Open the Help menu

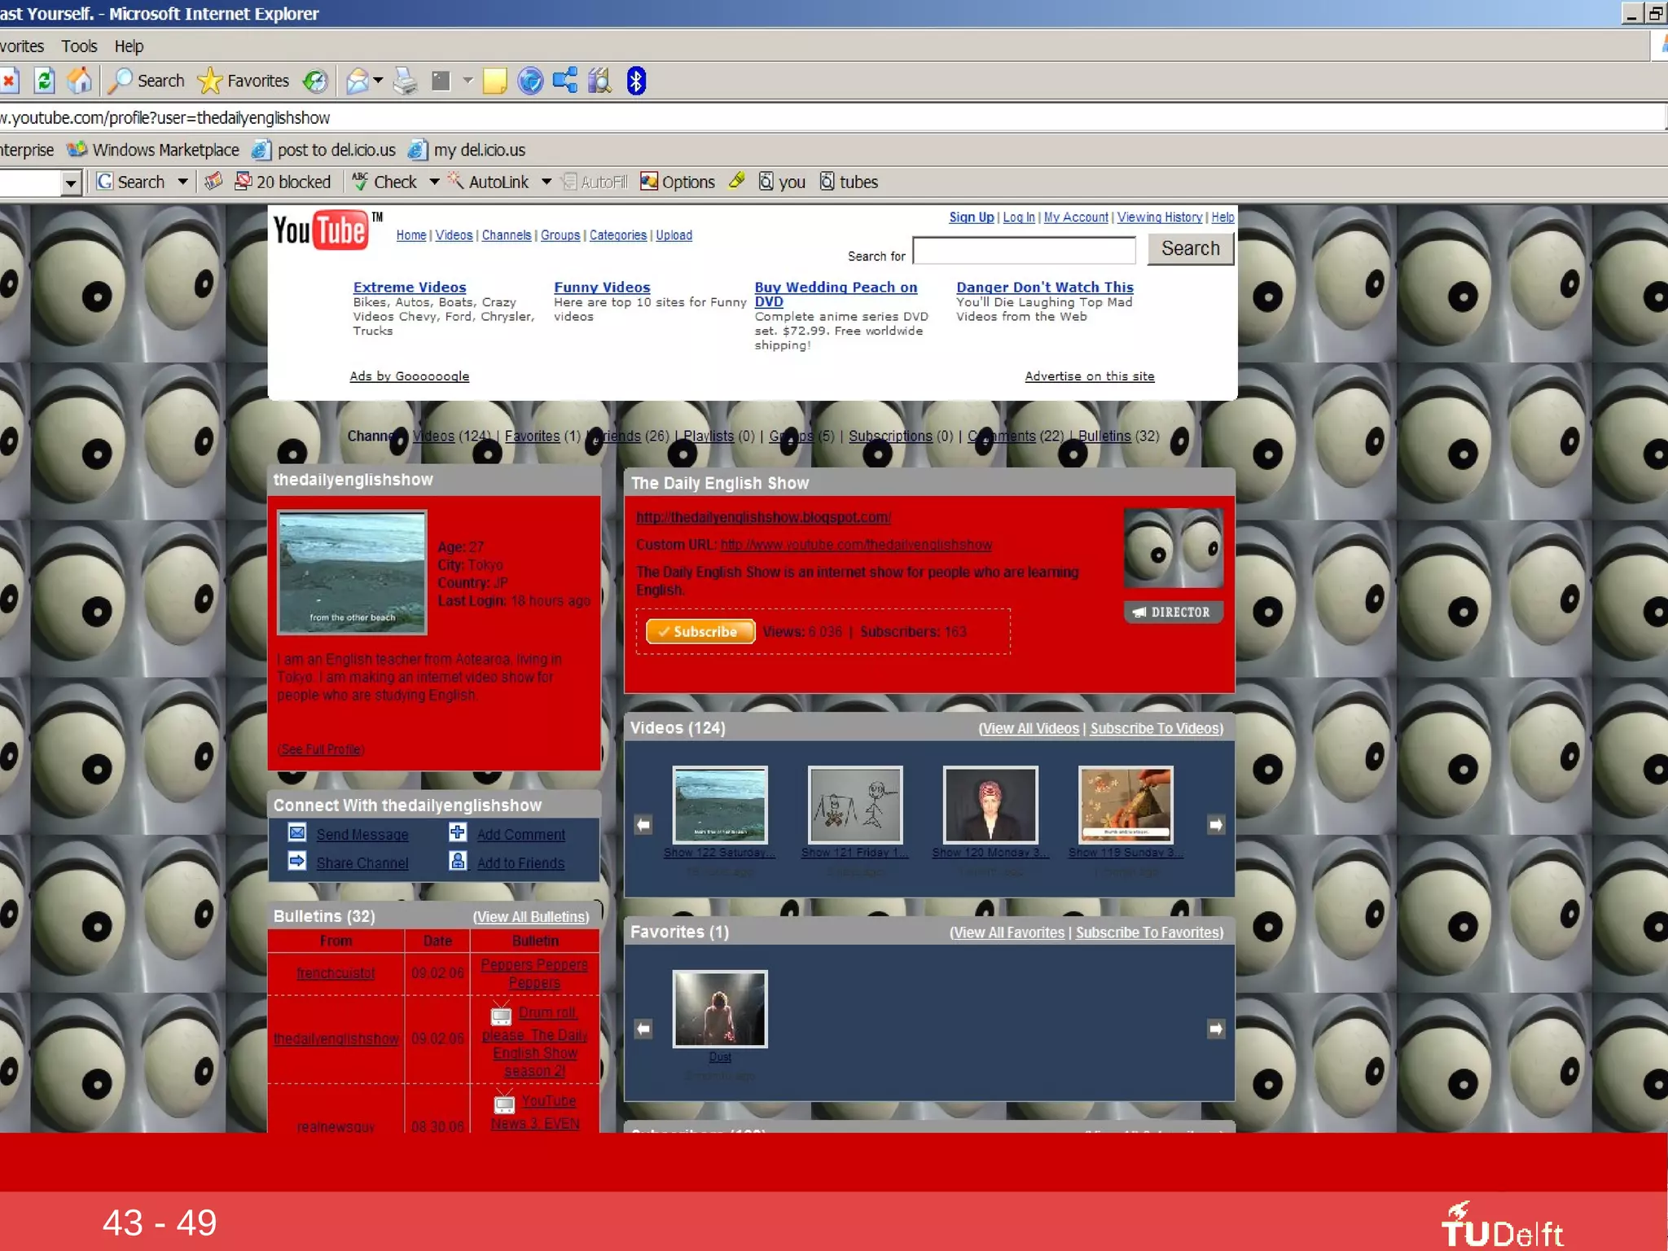[x=129, y=46]
